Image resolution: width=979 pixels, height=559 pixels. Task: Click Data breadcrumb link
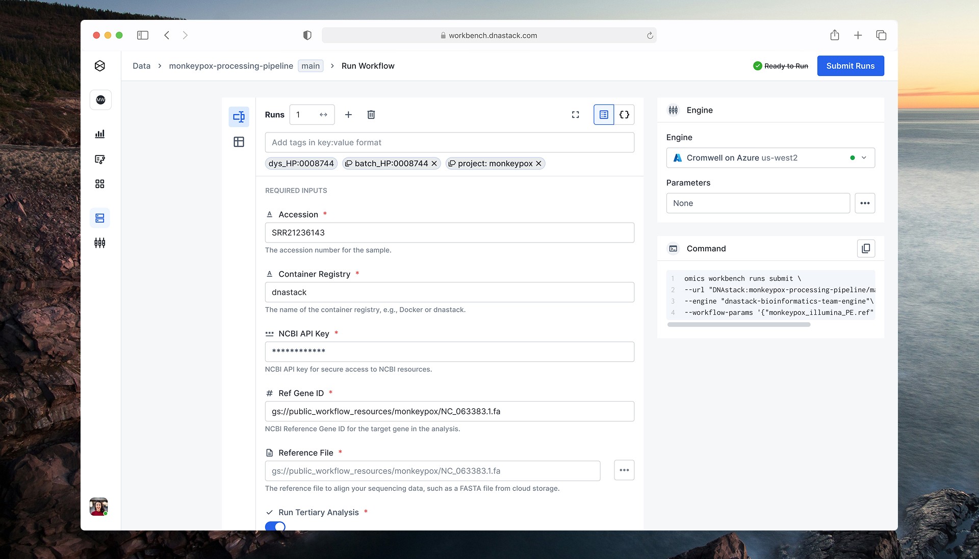pyautogui.click(x=142, y=66)
